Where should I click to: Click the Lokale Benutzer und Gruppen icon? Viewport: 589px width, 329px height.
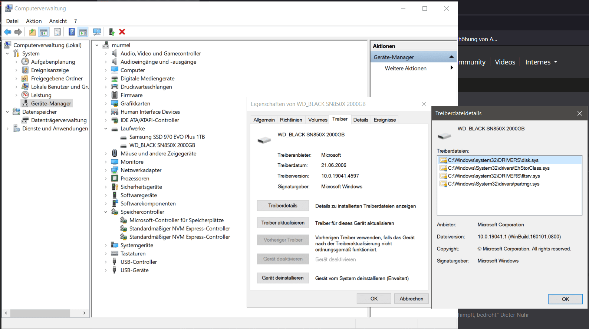click(25, 87)
